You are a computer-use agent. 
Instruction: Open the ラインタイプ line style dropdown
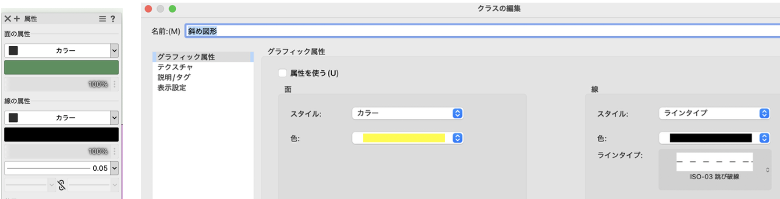tap(714, 113)
